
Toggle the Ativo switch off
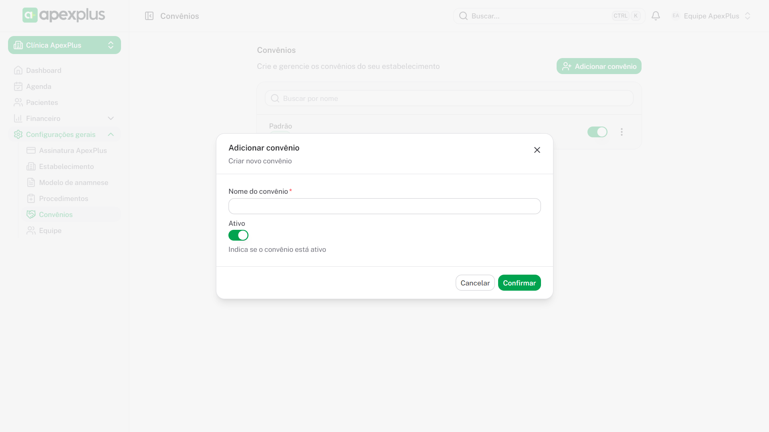point(238,235)
